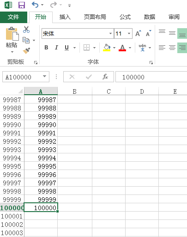
Task: Expand the font size dropdown
Action: click(x=129, y=33)
